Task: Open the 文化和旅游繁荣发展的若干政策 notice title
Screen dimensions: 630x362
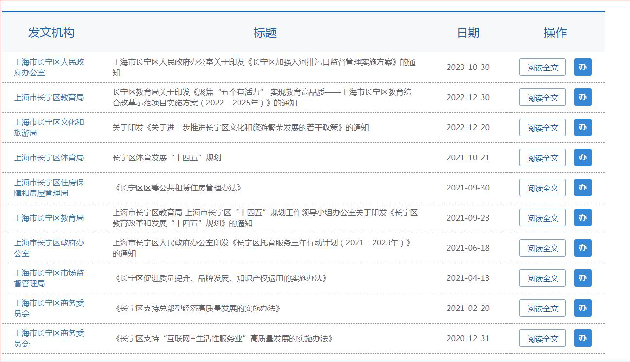Action: pos(240,128)
